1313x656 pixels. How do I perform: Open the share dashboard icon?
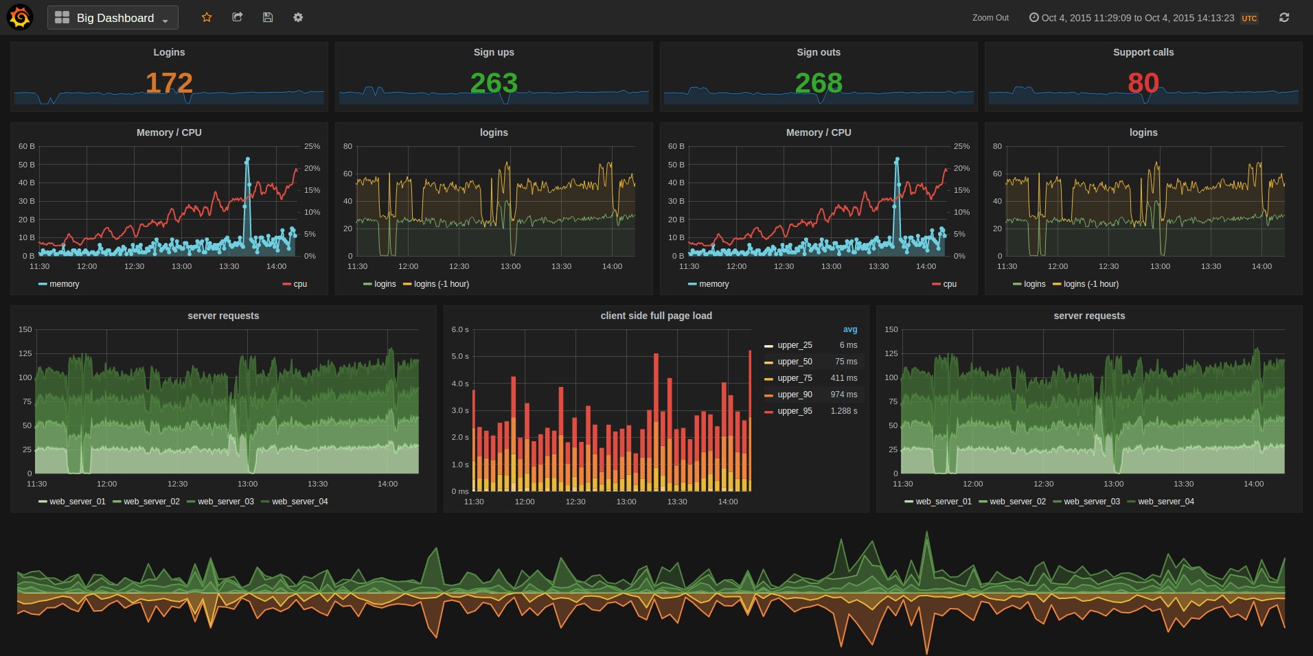click(237, 17)
